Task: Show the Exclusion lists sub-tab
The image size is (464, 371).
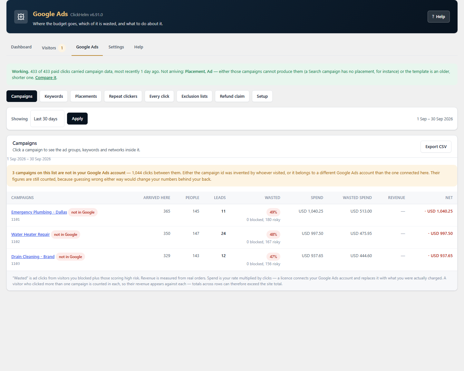Action: (x=194, y=96)
